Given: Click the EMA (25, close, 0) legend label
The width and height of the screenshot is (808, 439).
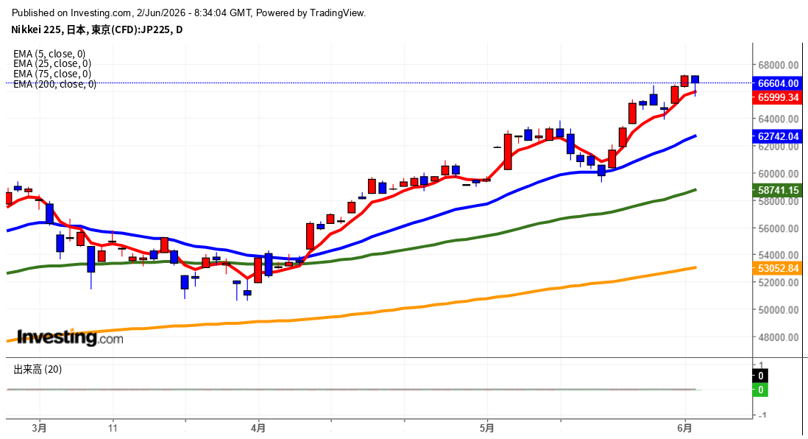Looking at the screenshot, I should 52,63.
